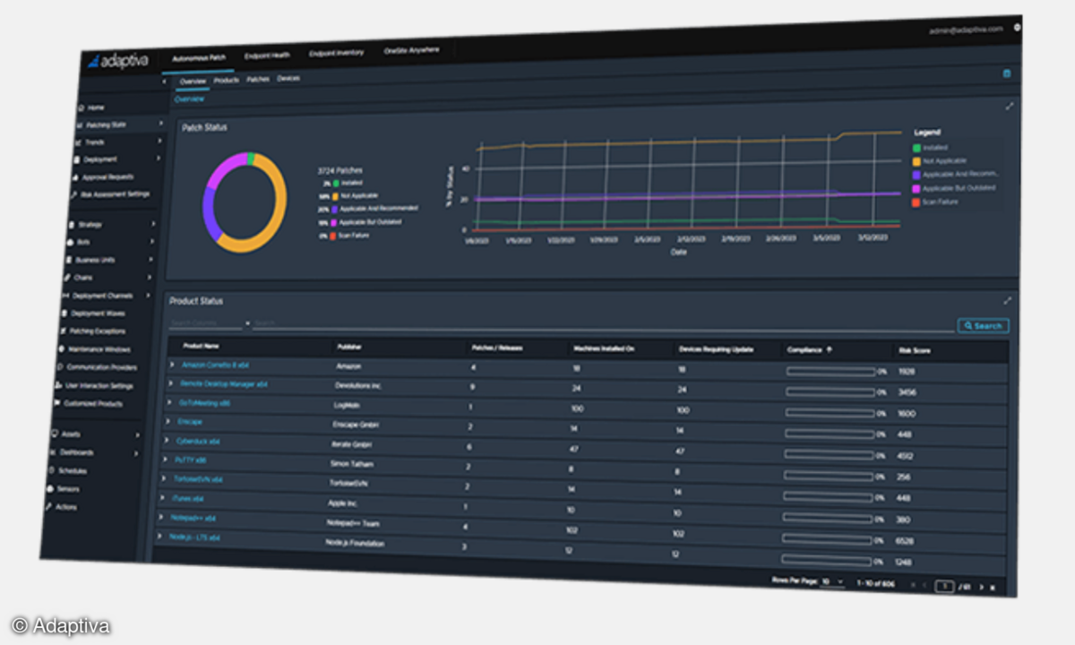Open the Devices sub-tab

coord(288,79)
